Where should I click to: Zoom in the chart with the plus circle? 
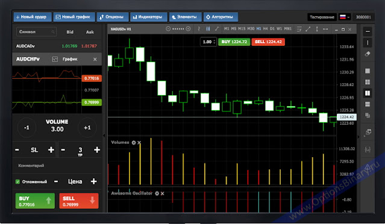click(189, 29)
